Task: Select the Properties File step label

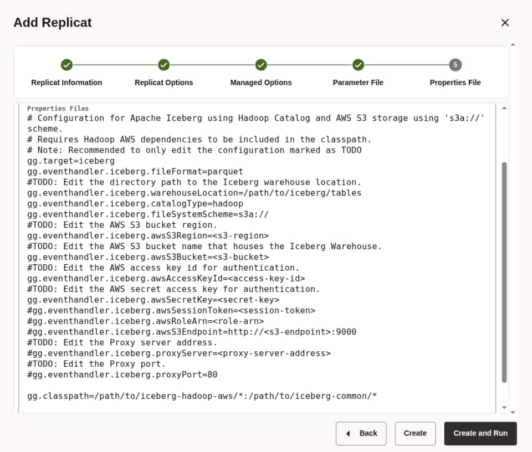Action: pyautogui.click(x=455, y=82)
